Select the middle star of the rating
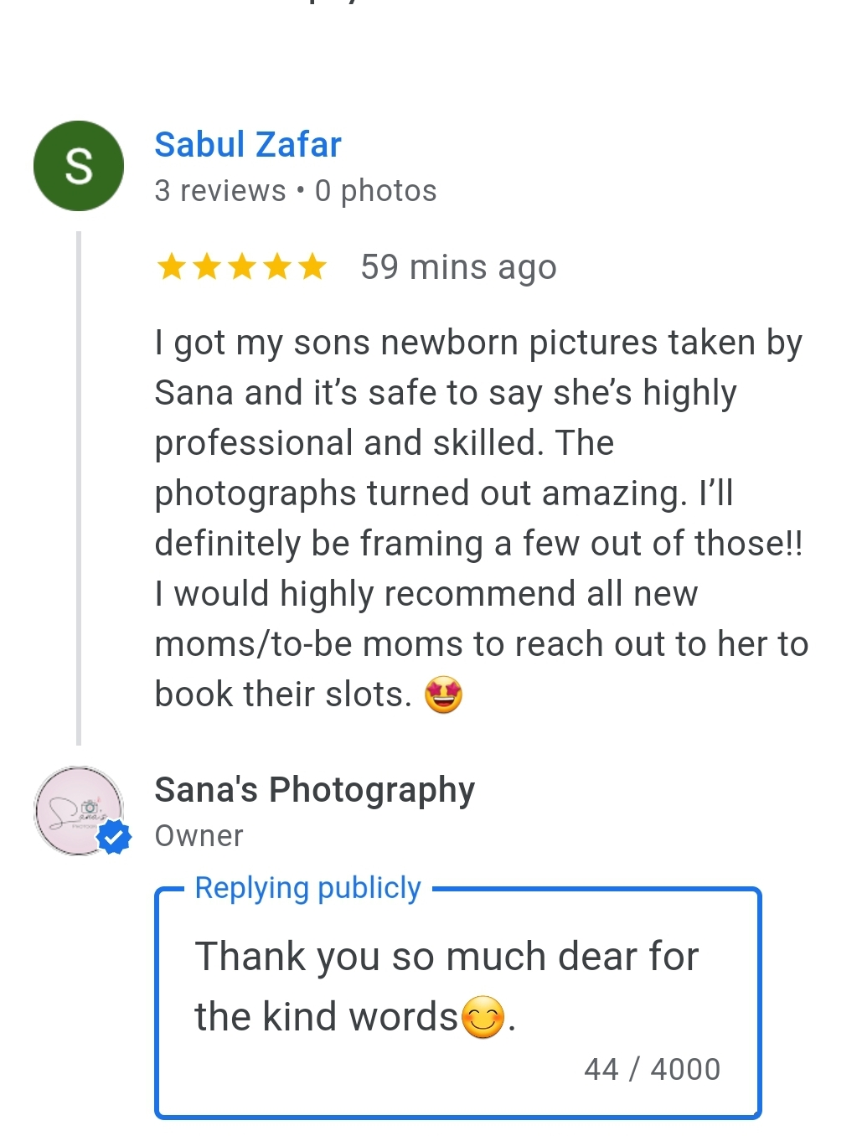Viewport: 862px width, 1136px height. coord(242,267)
